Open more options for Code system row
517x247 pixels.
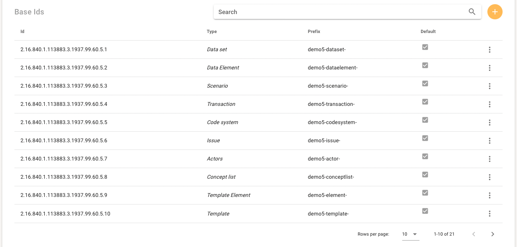pyautogui.click(x=490, y=123)
